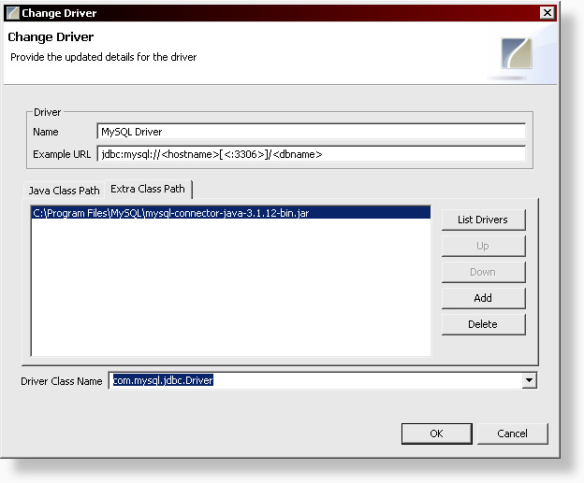Click the disabled Up button

[483, 246]
